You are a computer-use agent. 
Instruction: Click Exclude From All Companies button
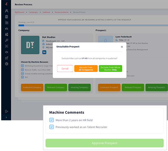(x=86, y=68)
